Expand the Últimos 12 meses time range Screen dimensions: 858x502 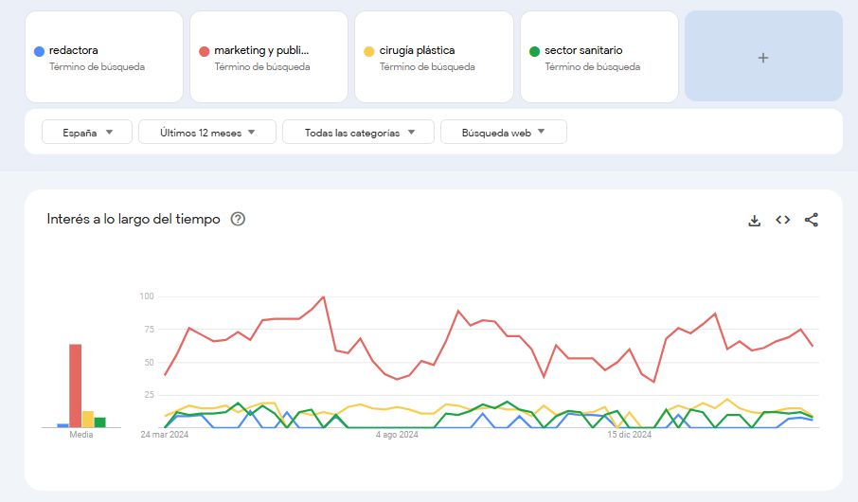(207, 133)
